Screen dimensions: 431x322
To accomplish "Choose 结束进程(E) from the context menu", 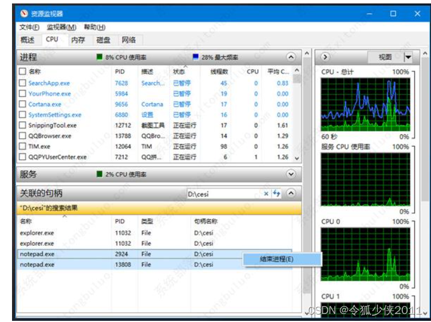I will (282, 259).
